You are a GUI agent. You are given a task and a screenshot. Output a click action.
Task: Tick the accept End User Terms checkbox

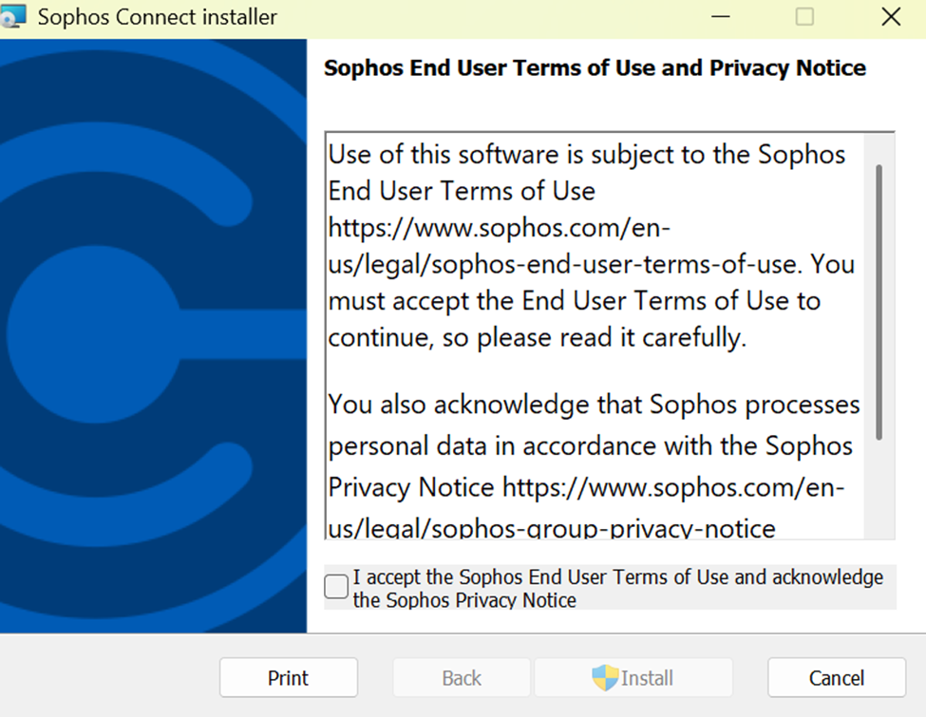(336, 587)
